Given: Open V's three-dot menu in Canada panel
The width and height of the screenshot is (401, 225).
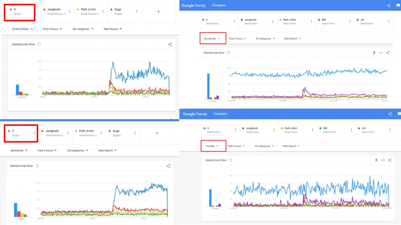Looking at the screenshot, I should point(235,130).
